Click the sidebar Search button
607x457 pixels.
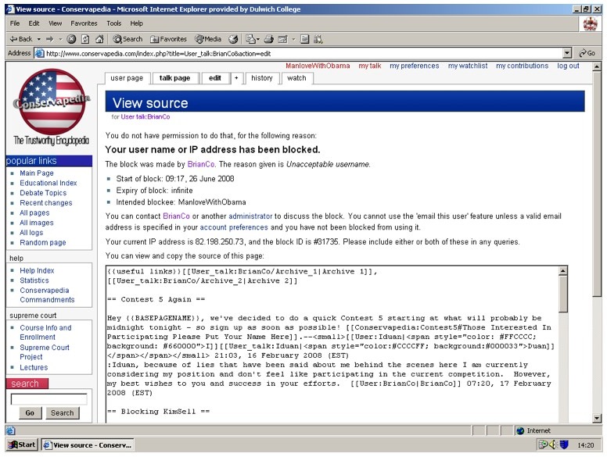click(x=63, y=413)
